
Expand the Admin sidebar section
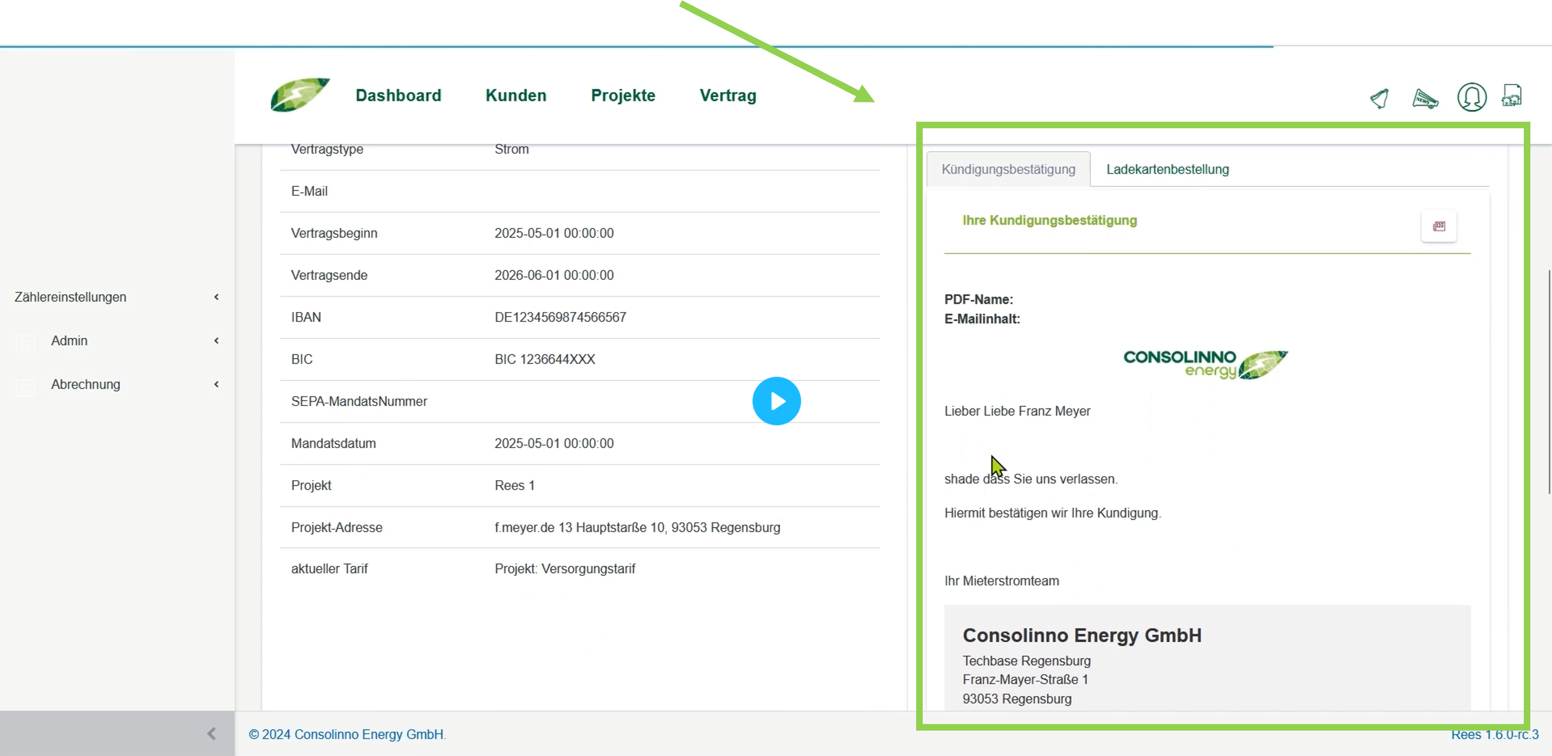tap(216, 341)
